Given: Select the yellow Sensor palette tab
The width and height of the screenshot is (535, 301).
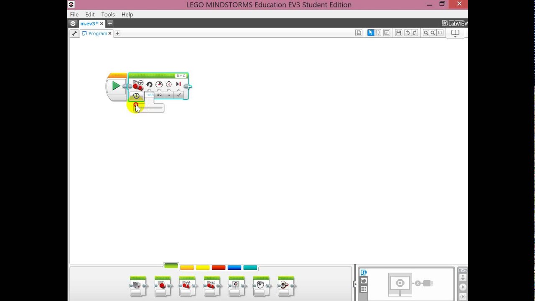Looking at the screenshot, I should (203, 268).
